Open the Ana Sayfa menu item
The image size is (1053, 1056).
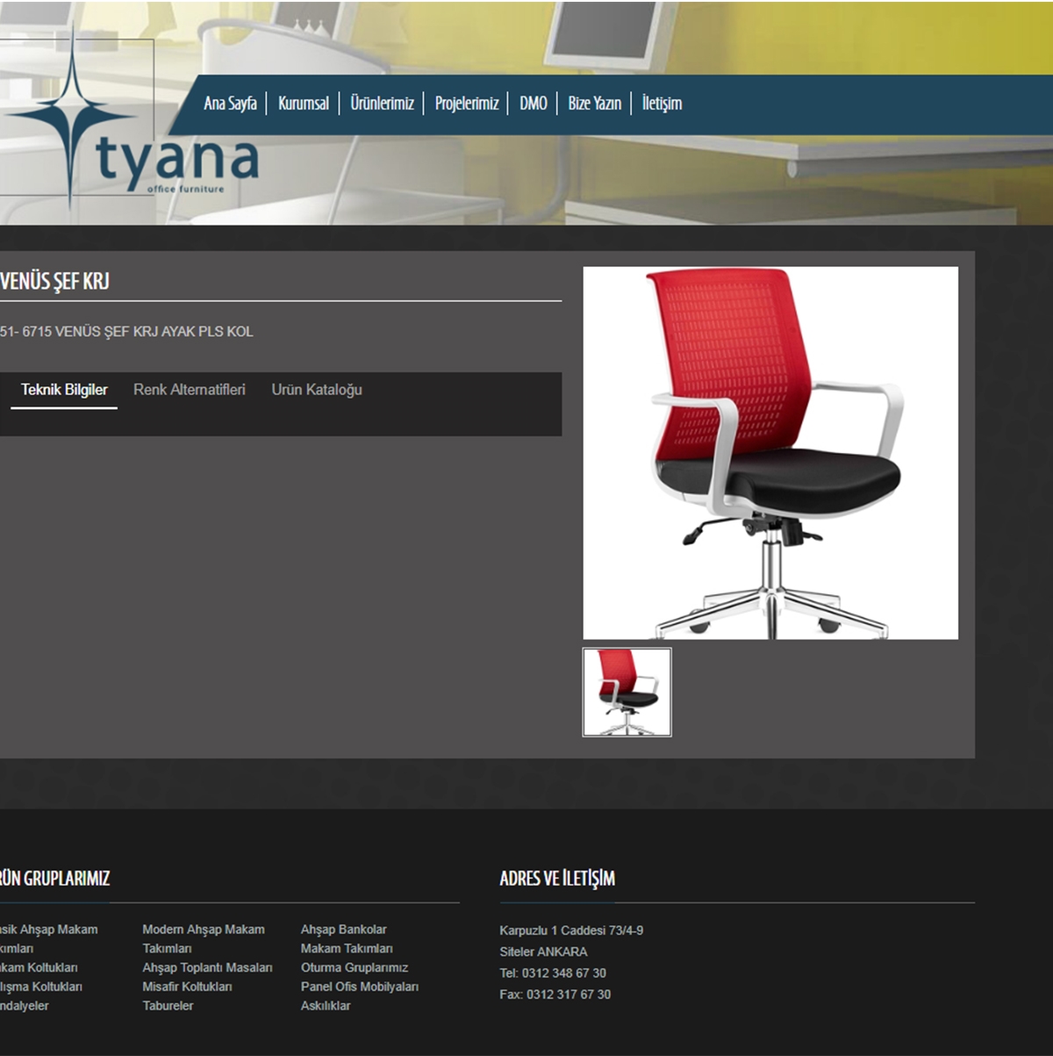[x=230, y=104]
